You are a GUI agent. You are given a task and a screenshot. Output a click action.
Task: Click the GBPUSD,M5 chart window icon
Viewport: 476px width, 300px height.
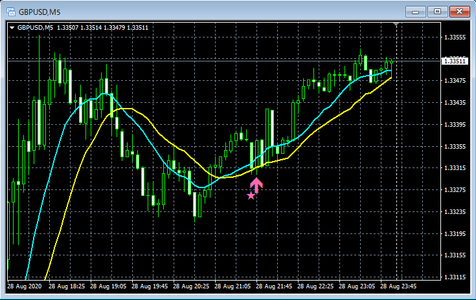(x=11, y=12)
